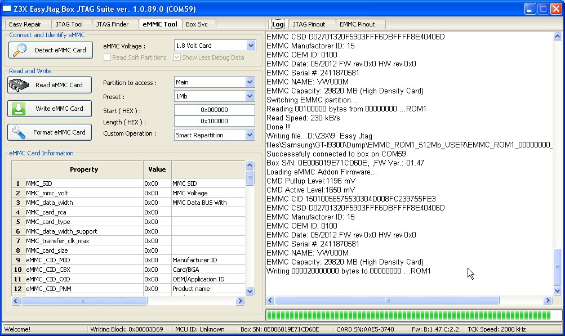Enable Read Soft Partitions checkbox
Screen dimensions: 565x336
[x=107, y=57]
